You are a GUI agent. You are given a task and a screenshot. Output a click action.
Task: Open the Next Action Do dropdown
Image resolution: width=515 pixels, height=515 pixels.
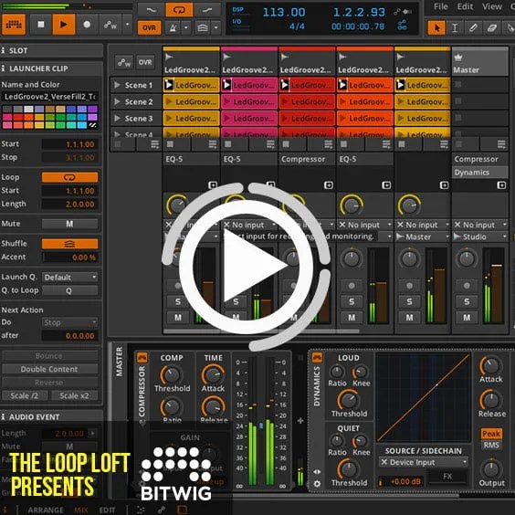click(x=69, y=322)
